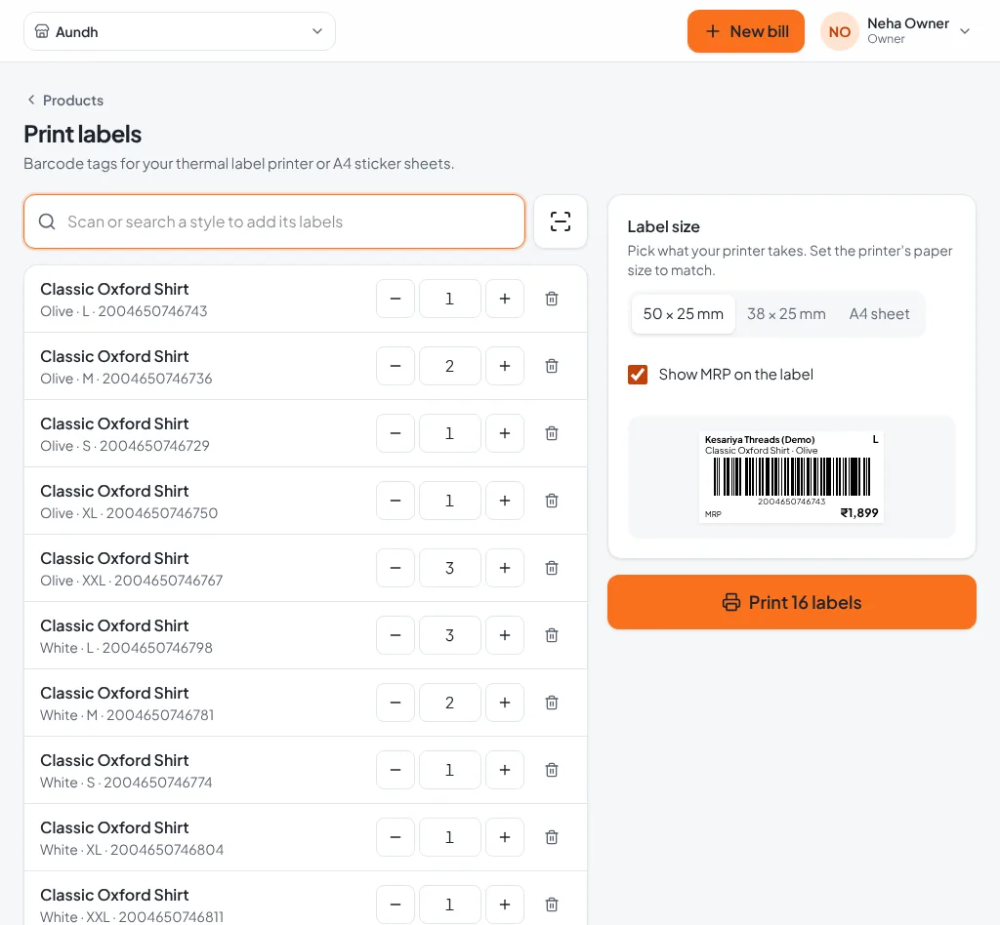Click the barcode label preview

[x=791, y=477]
